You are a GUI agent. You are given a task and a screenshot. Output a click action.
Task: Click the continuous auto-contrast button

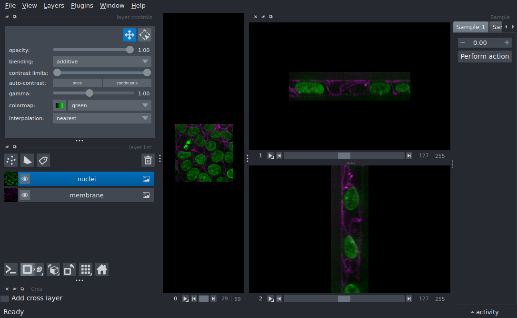tap(127, 83)
